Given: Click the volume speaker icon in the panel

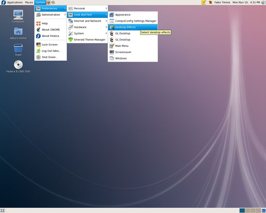Looking at the screenshot, I should [263, 2].
